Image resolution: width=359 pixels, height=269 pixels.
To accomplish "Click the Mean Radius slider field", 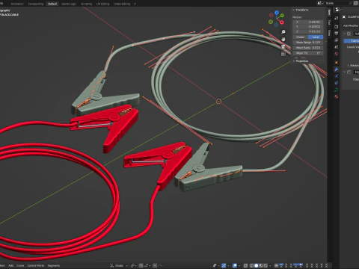I will pyautogui.click(x=308, y=48).
